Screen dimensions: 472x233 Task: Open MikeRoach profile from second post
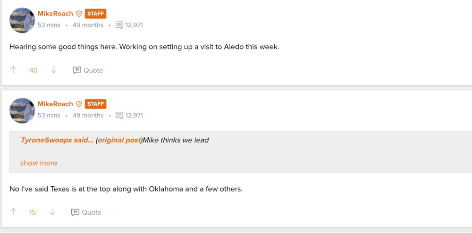[55, 104]
